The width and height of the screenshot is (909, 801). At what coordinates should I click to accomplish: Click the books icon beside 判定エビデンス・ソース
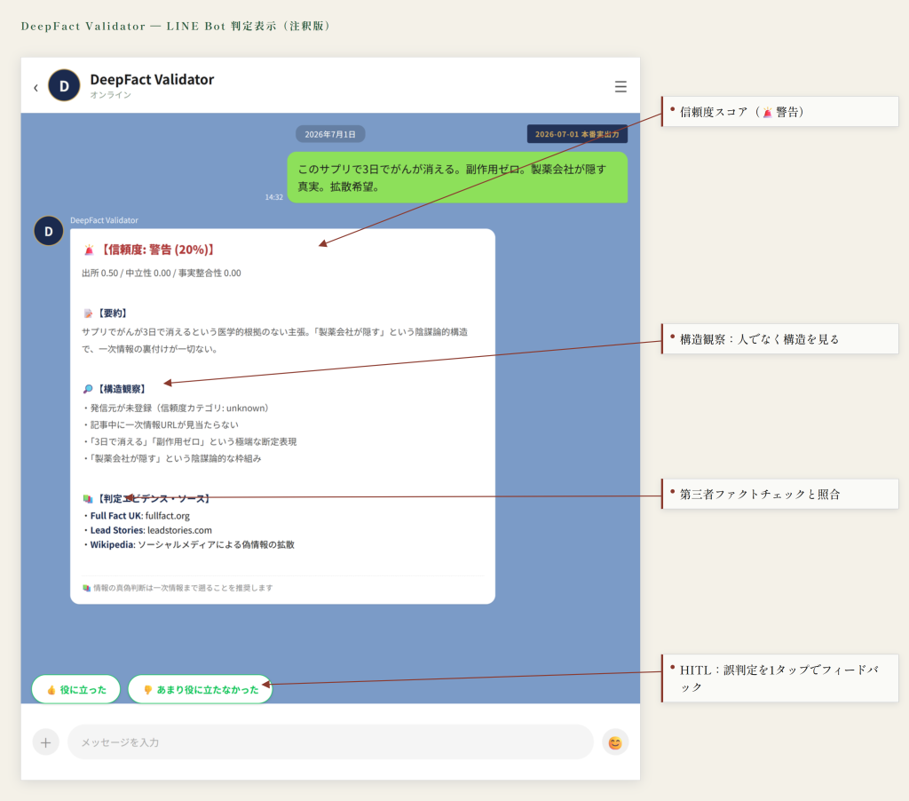[x=88, y=498]
